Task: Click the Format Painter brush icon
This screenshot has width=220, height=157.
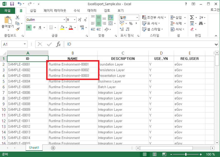Action: point(17,29)
